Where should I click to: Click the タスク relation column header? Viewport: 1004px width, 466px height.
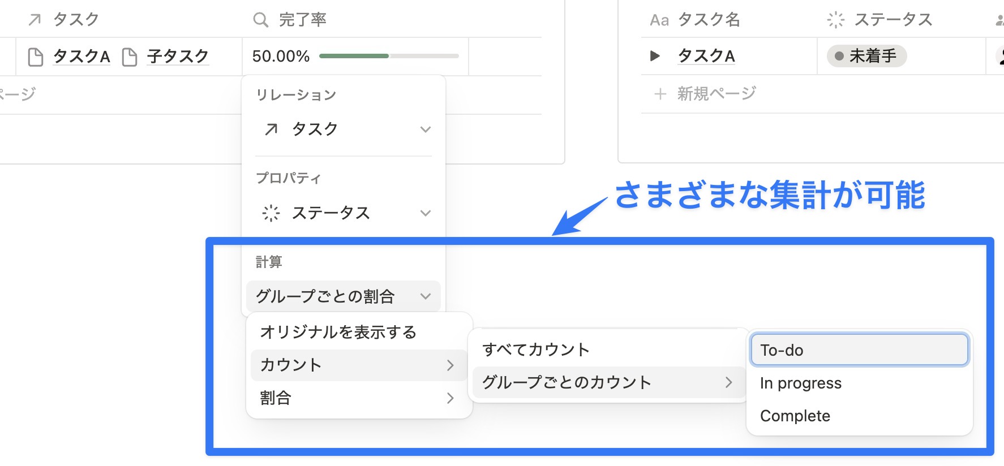(x=76, y=20)
